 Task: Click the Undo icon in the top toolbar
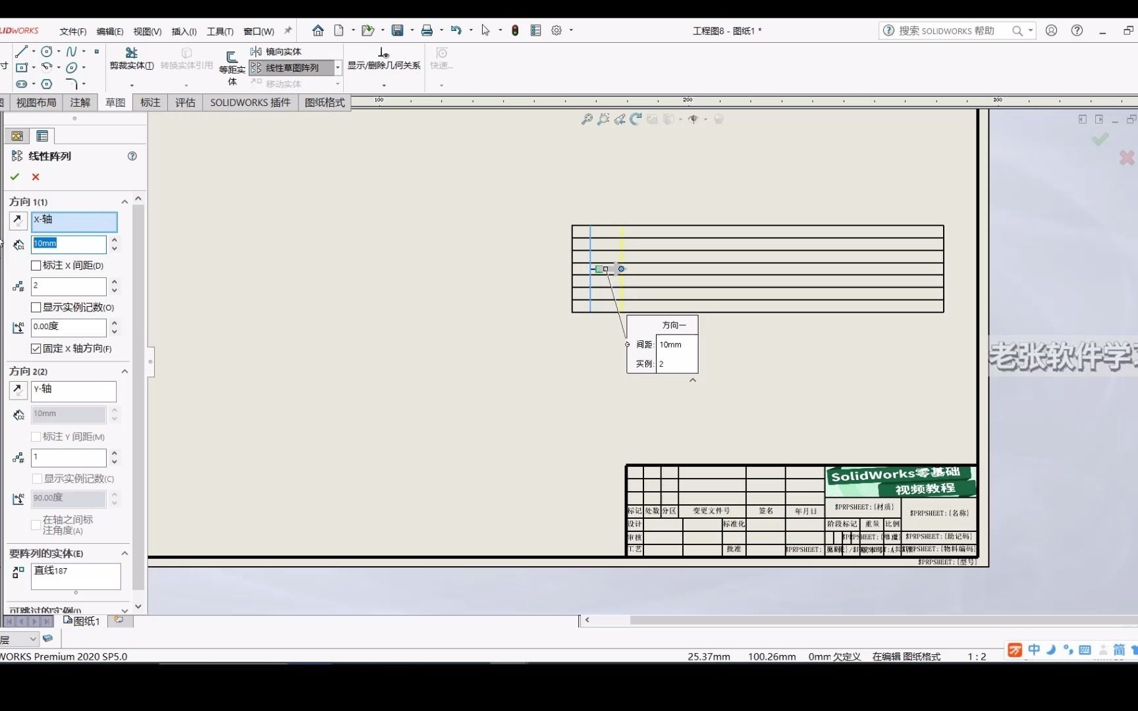click(x=457, y=30)
